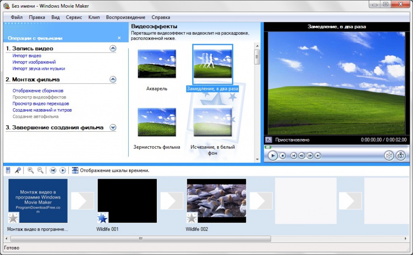The height and width of the screenshot is (255, 413).
Task: Click effect star on Wildlife 002
Action: pyautogui.click(x=192, y=218)
